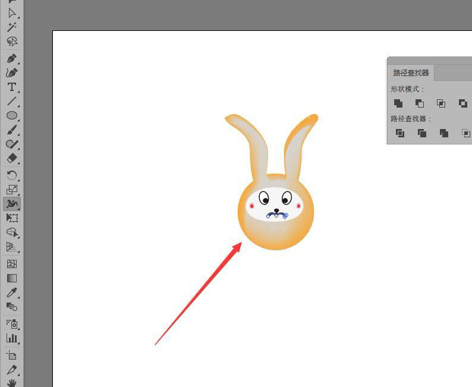Select the Perspective Grid tool

click(x=12, y=247)
